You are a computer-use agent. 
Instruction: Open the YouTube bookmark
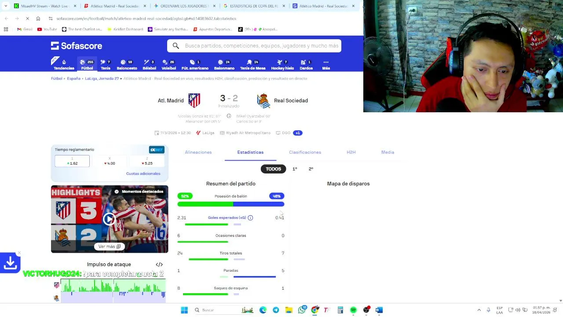(47, 29)
